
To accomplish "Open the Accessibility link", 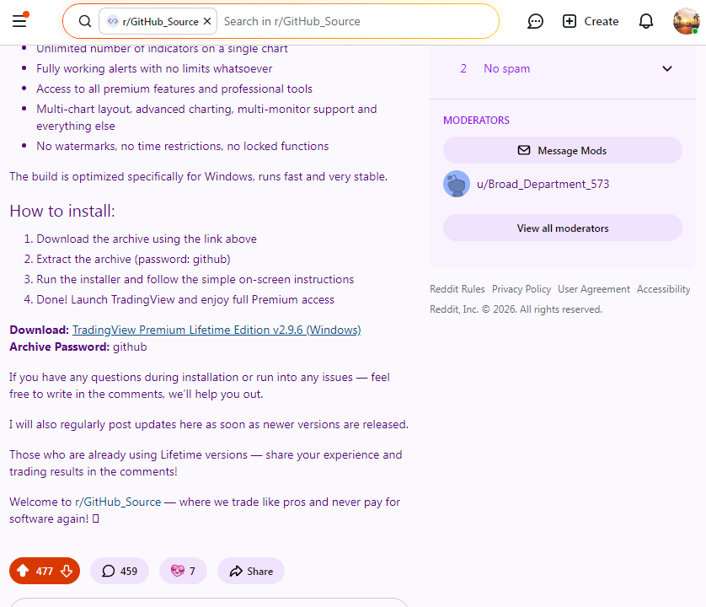I will [x=663, y=289].
